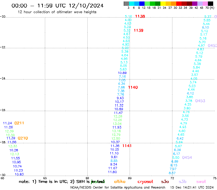The height and width of the screenshot is (190, 217).
Task: Click the wave height value 11.80
Action: (x=112, y=172)
